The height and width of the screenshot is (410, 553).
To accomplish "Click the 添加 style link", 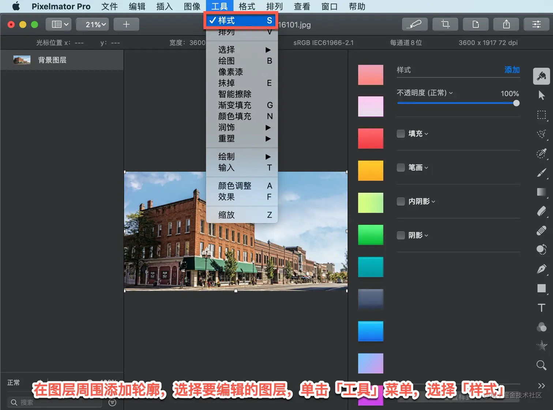I will 512,70.
